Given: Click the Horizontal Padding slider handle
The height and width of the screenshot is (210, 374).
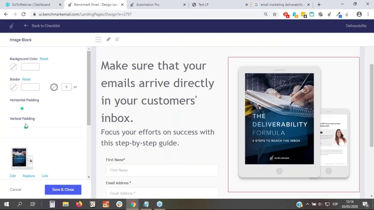Looking at the screenshot, I should pos(22,108).
